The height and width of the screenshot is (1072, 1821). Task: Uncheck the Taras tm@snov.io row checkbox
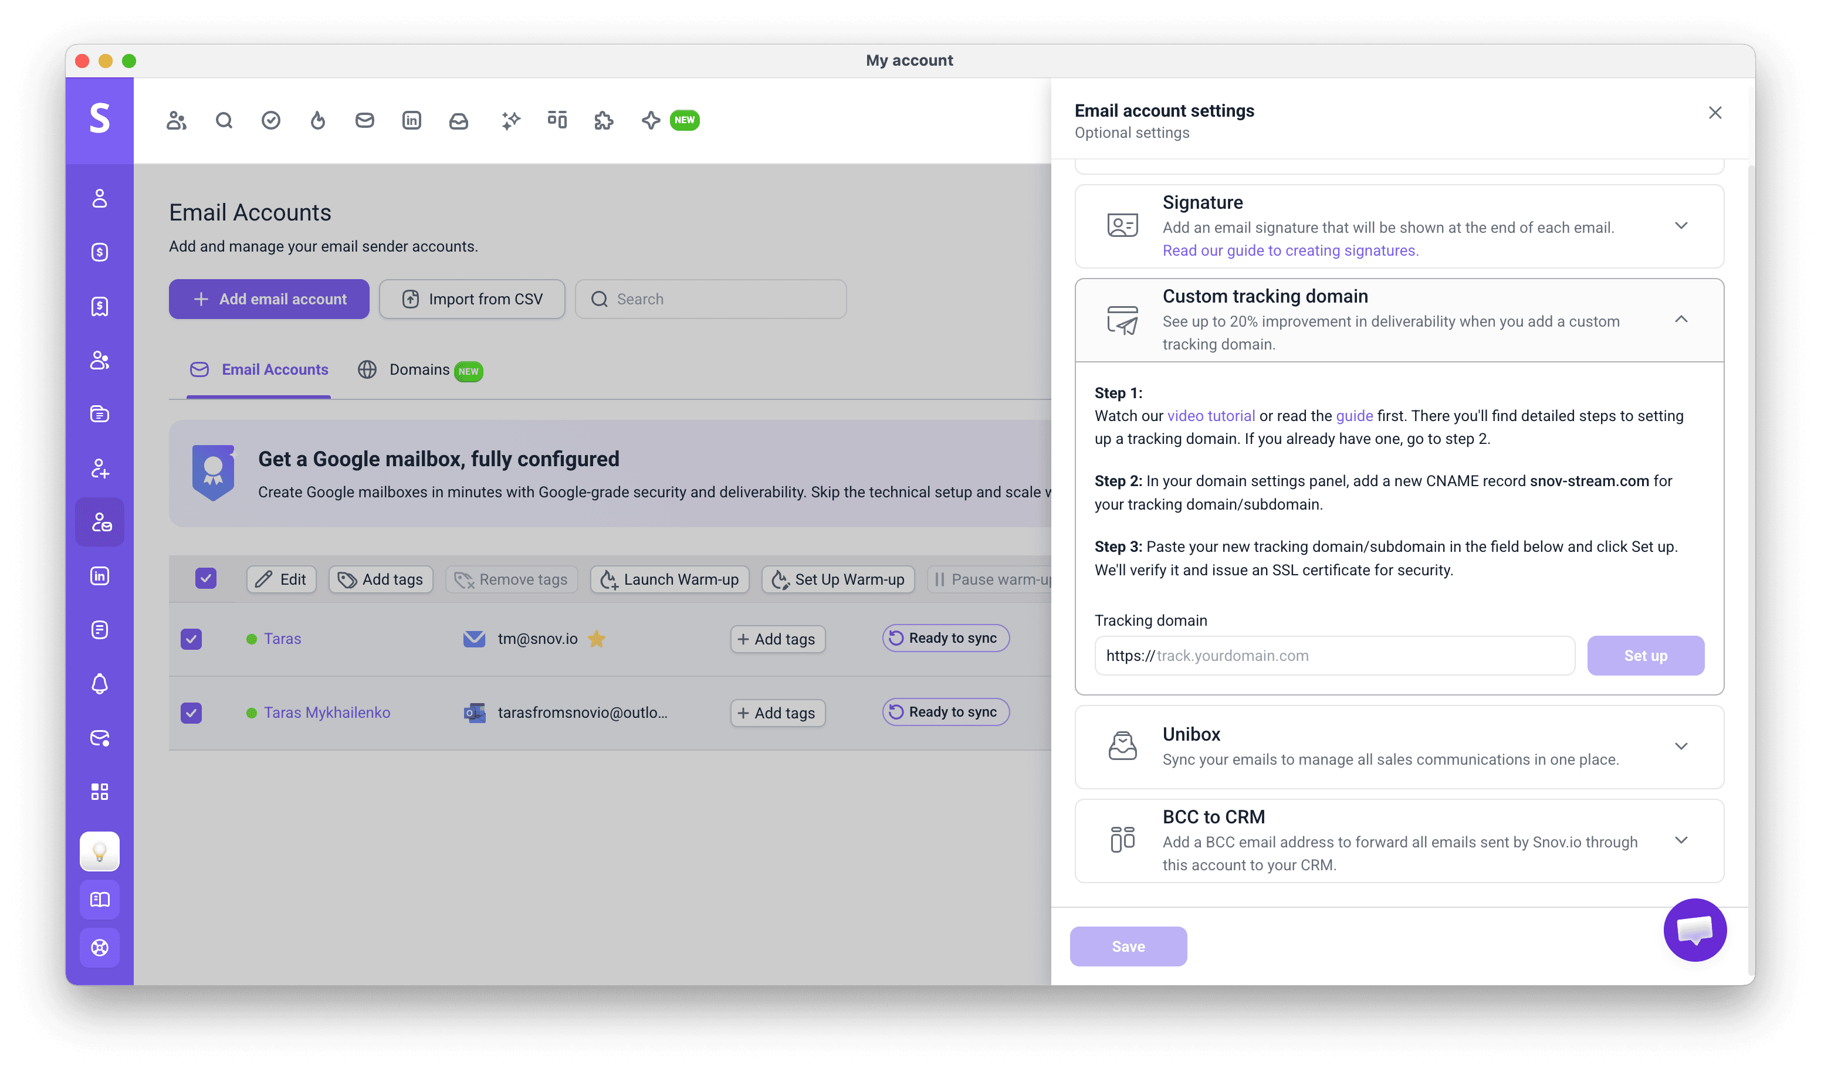[191, 639]
